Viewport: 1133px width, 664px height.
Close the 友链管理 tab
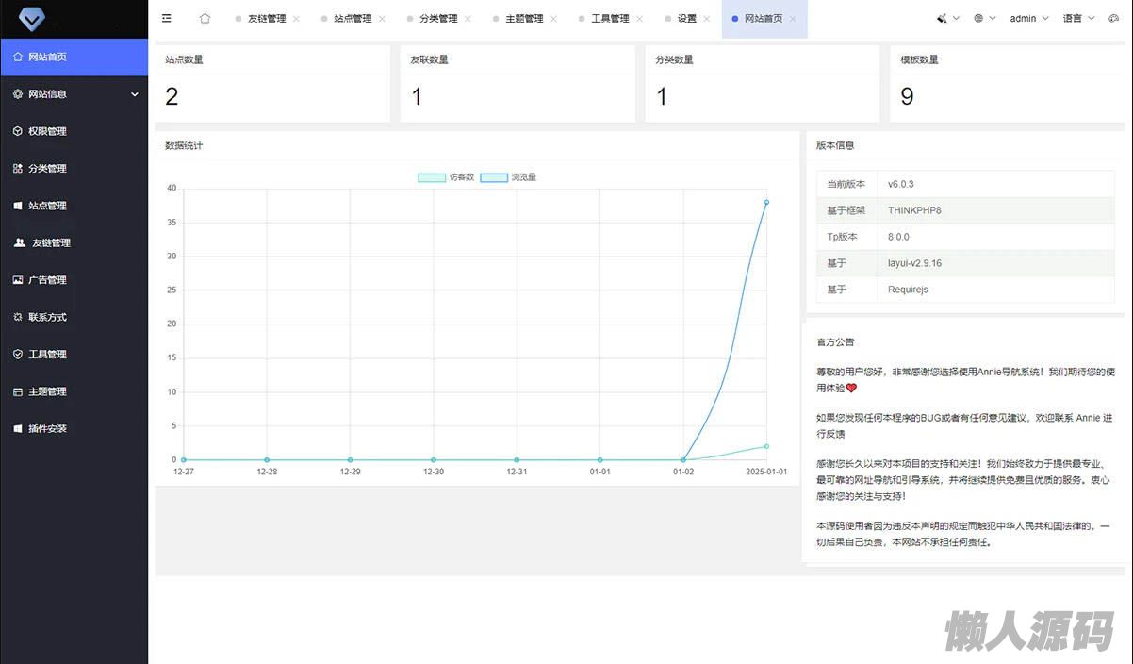(296, 19)
